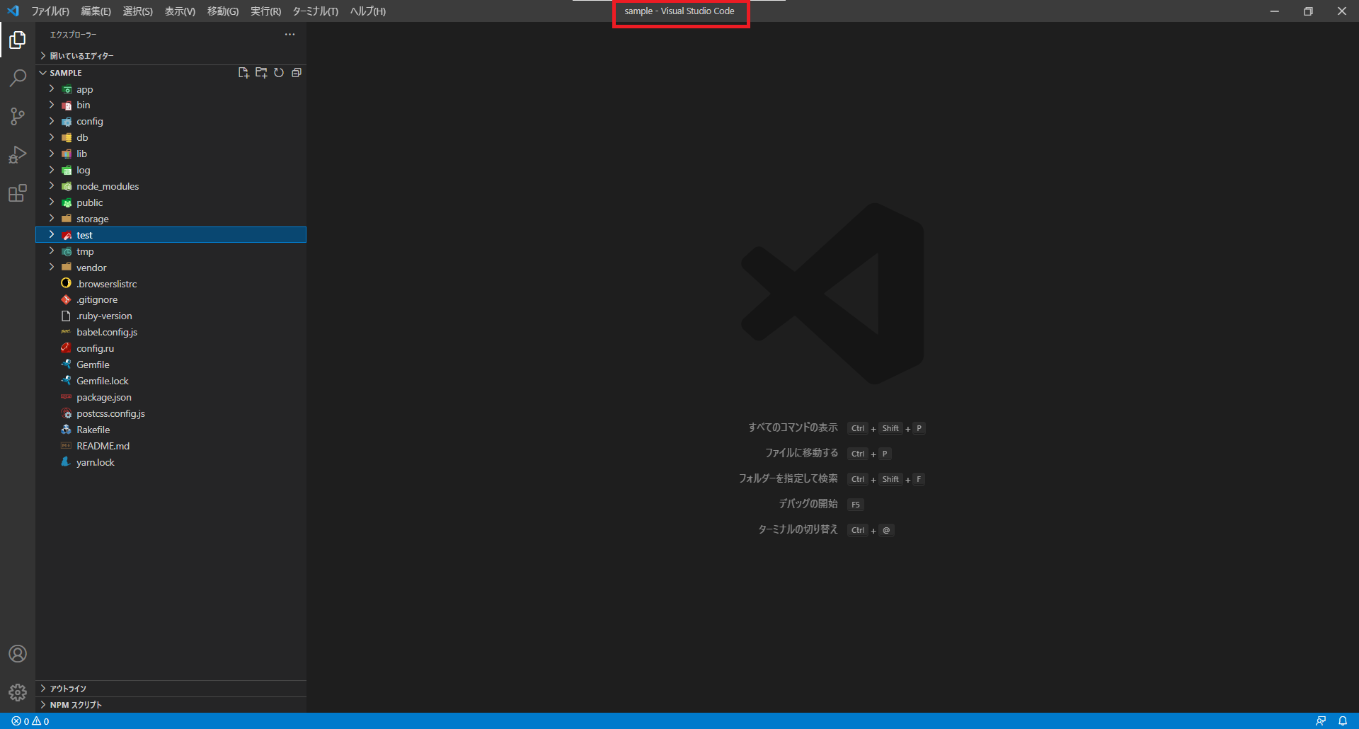Viewport: 1359px width, 729px height.
Task: Click the errors and warnings status indicator
Action: pyautogui.click(x=30, y=721)
